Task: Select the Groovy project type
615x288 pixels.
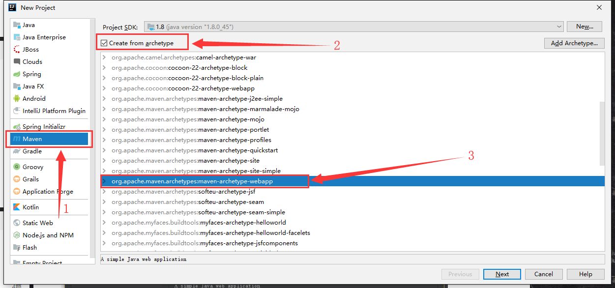Action: [50, 167]
